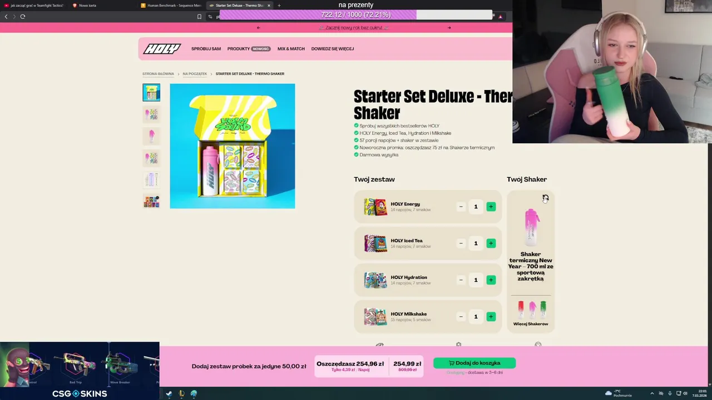Screen dimensions: 712x400
Task: Open DOWIEDZ SIĘ WIĘCEJ menu item
Action: 333,49
